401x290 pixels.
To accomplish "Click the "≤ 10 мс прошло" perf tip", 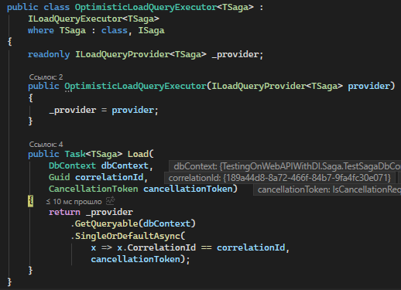I will coord(74,202).
